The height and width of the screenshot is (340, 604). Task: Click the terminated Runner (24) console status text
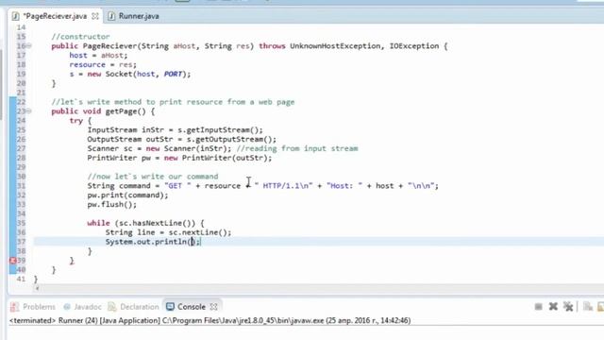(x=210, y=320)
